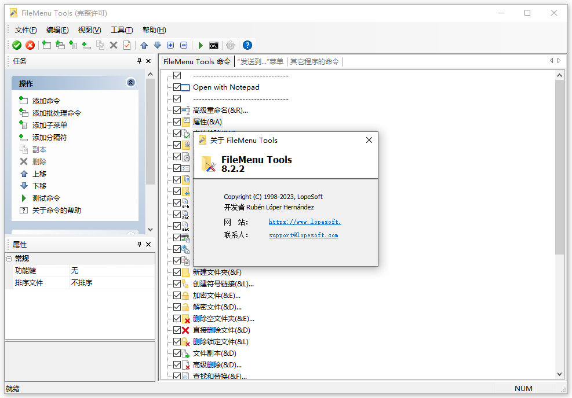Click the duplicate copy toolbar icon

(100, 45)
